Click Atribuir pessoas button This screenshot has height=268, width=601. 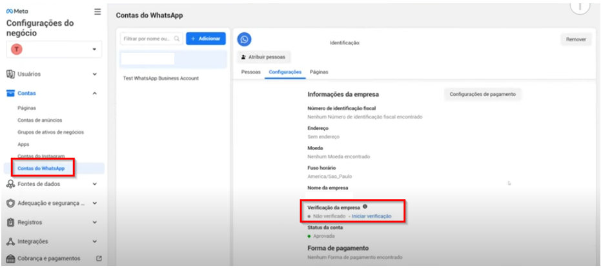coord(263,57)
